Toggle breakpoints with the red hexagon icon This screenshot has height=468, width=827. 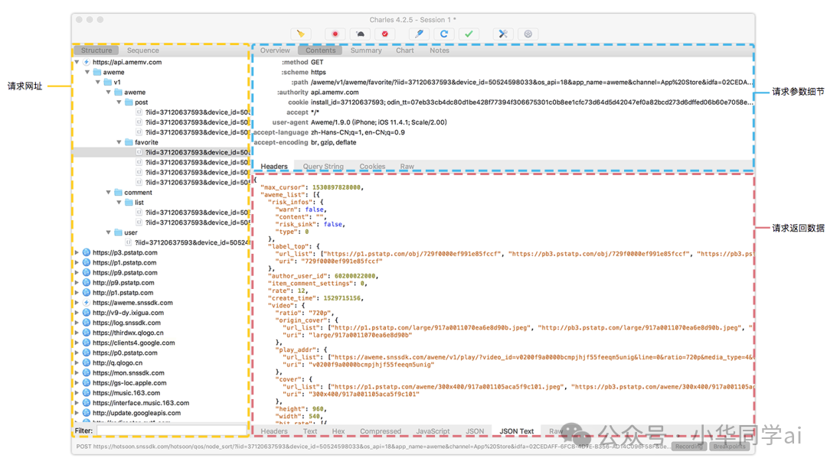(x=384, y=34)
